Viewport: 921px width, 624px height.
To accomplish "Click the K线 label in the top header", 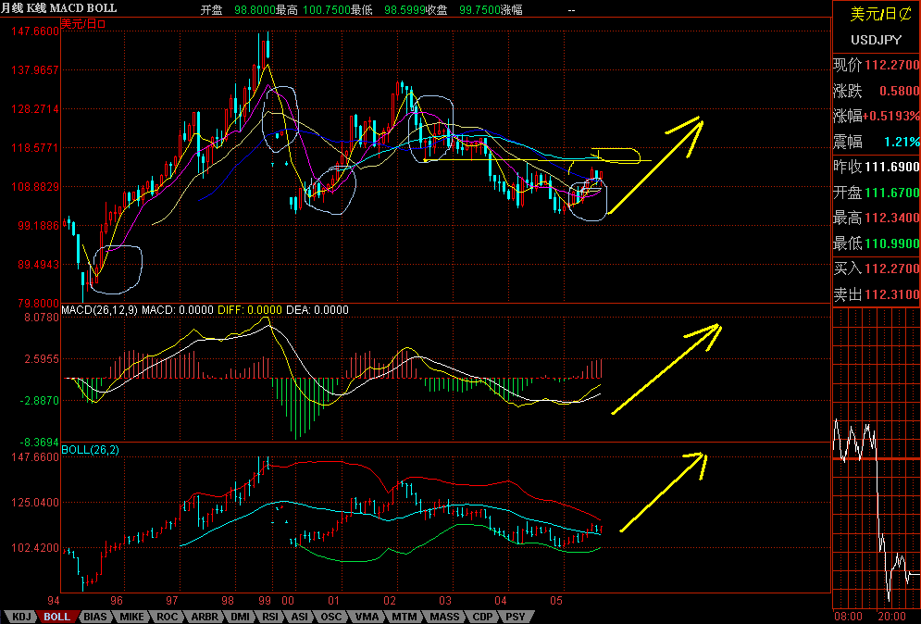I will pyautogui.click(x=36, y=8).
